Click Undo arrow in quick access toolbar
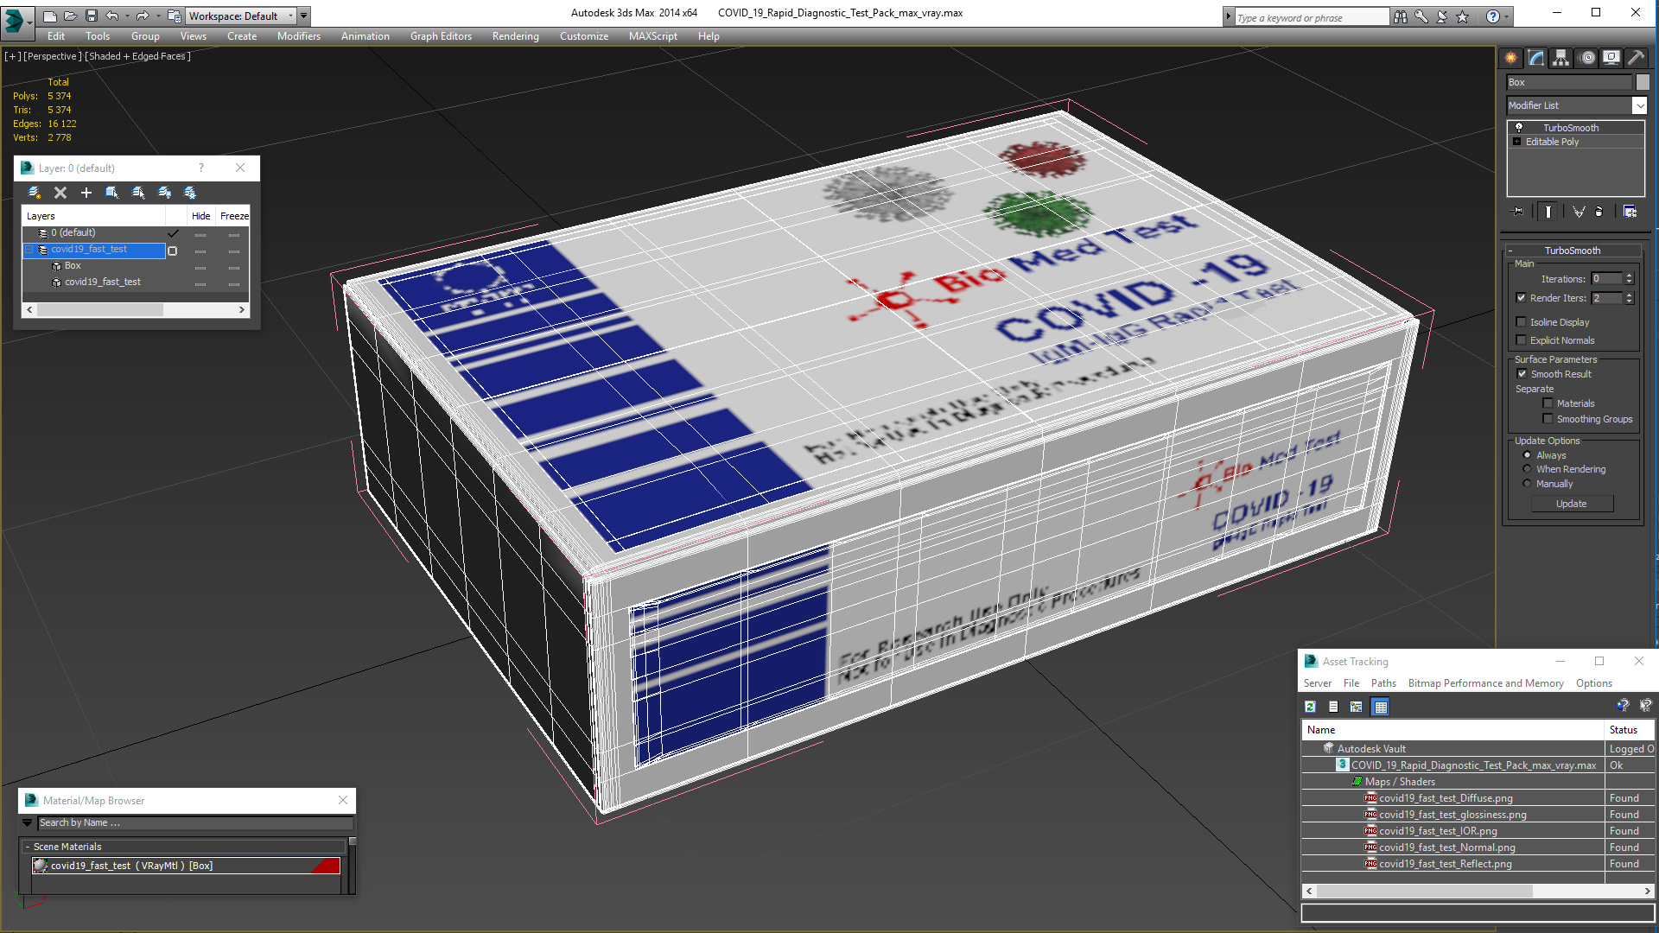Image resolution: width=1659 pixels, height=933 pixels. tap(112, 16)
